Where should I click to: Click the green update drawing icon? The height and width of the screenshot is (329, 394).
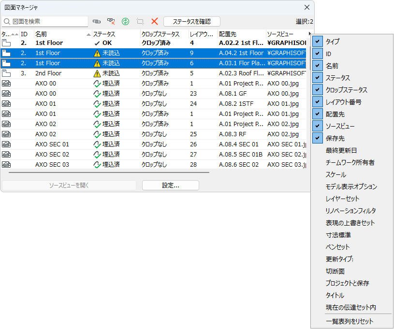click(x=126, y=21)
